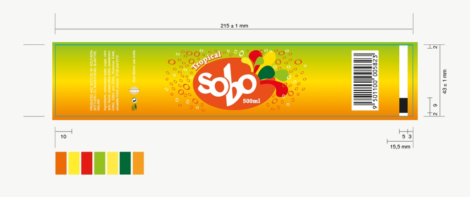Pick the red color swatch

87,163
